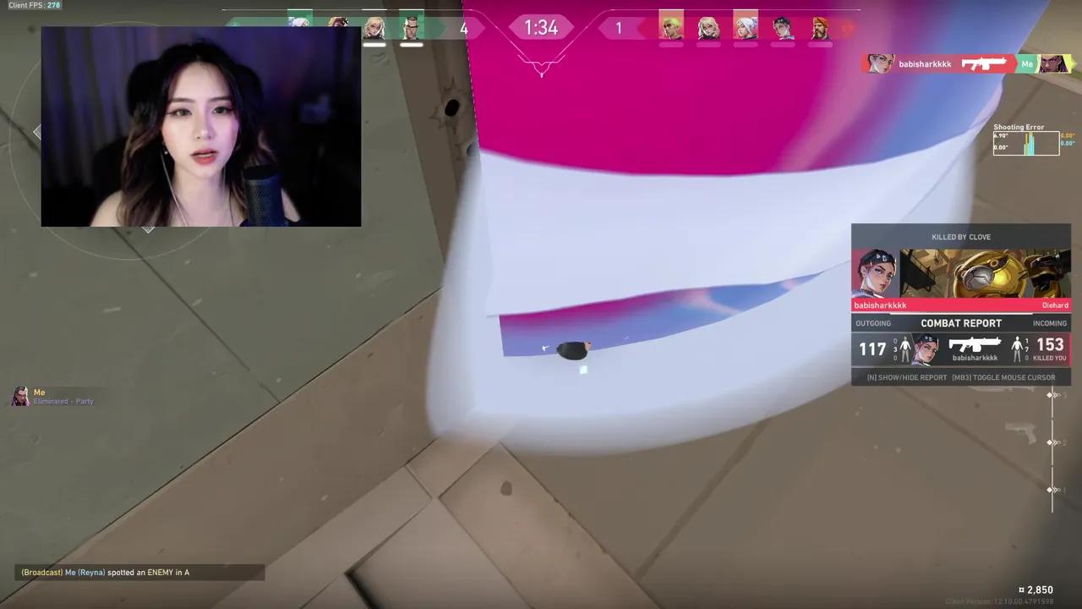Image resolution: width=1082 pixels, height=609 pixels.
Task: Click the 117 outgoing damage value
Action: click(x=872, y=348)
